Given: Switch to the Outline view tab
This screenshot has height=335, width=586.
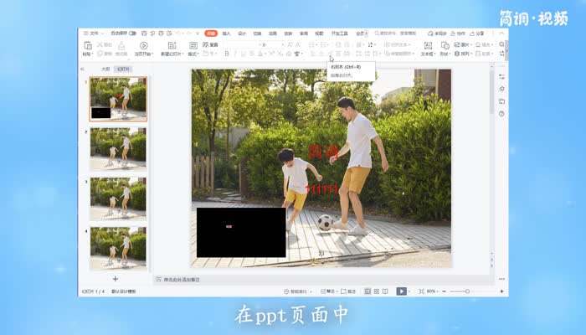Looking at the screenshot, I should coord(105,70).
